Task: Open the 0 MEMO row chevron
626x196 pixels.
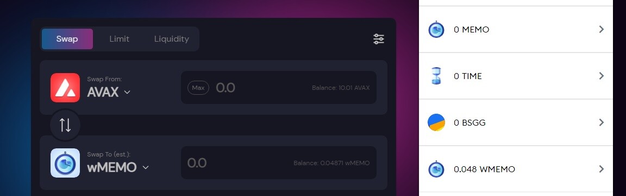Action: pyautogui.click(x=601, y=29)
